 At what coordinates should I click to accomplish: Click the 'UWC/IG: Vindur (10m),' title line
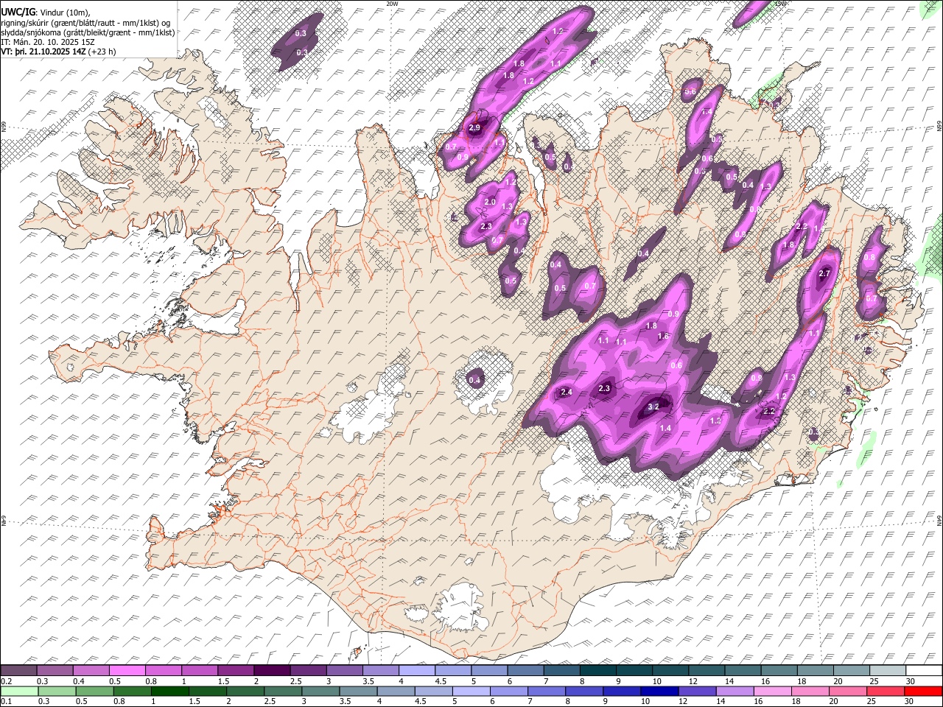[45, 13]
